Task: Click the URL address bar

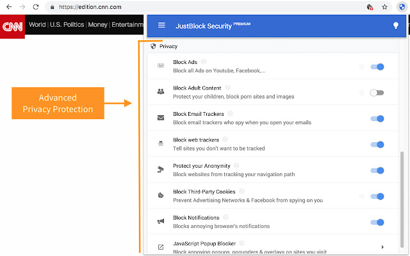Action: coord(192,7)
